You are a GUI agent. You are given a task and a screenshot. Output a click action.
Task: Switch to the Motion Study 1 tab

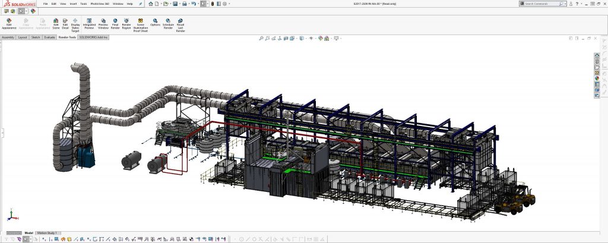point(46,232)
